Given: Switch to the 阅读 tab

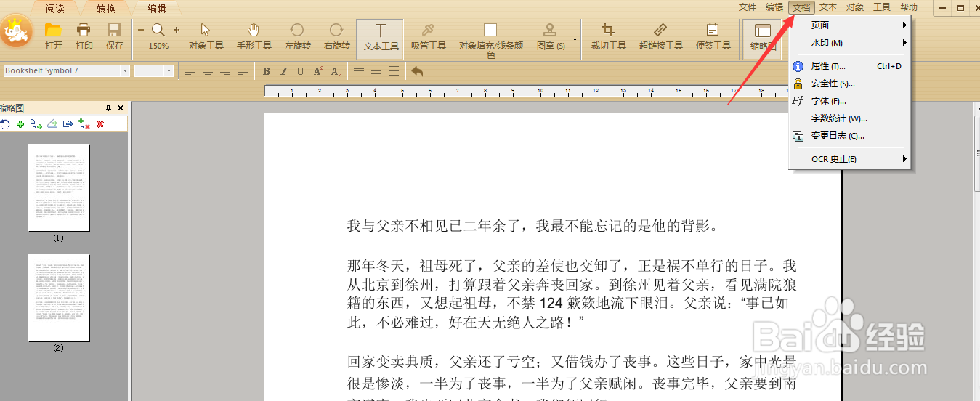Looking at the screenshot, I should 55,9.
